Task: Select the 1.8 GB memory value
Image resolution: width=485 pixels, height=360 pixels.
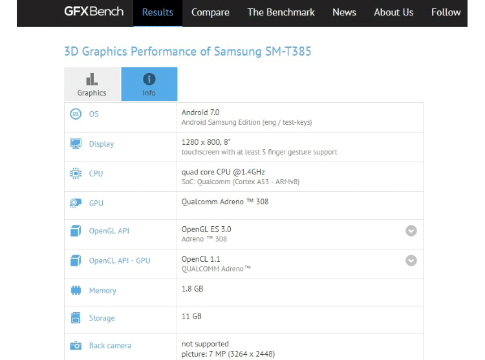Action: pos(193,289)
